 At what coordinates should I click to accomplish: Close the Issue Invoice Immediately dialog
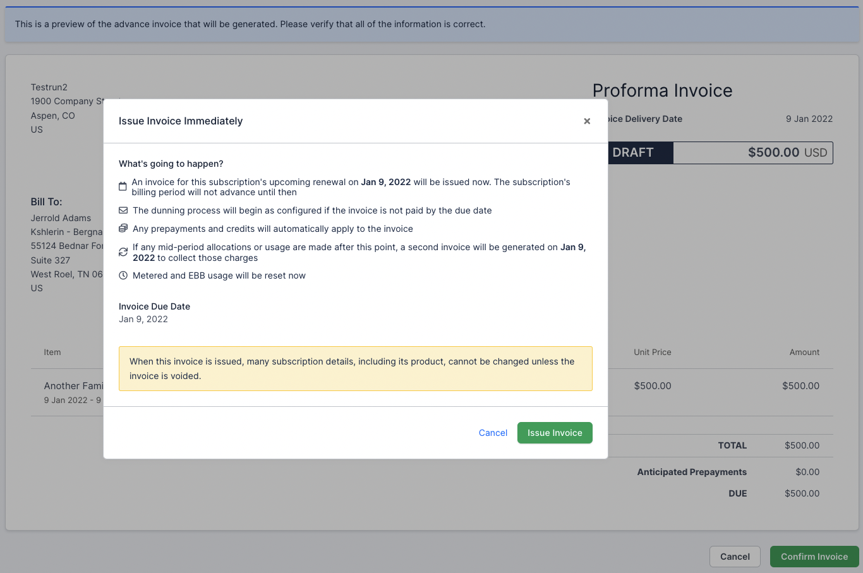(587, 121)
